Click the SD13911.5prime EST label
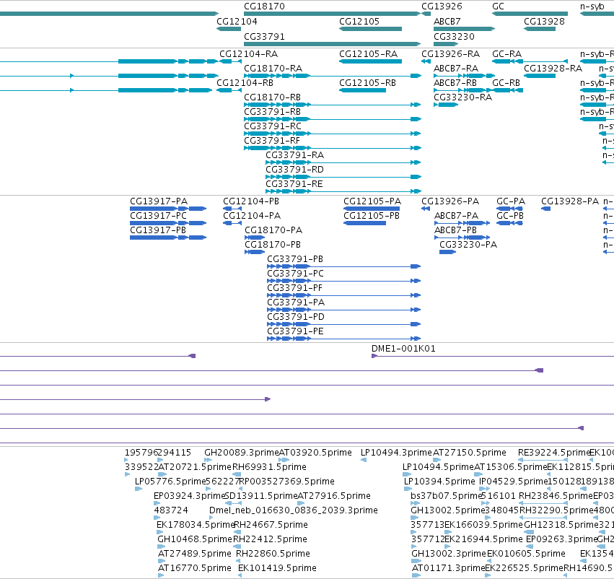Screen dimensions: 614x579 click(x=261, y=497)
